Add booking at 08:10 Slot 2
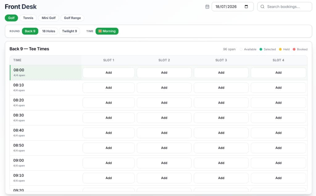 [164, 88]
